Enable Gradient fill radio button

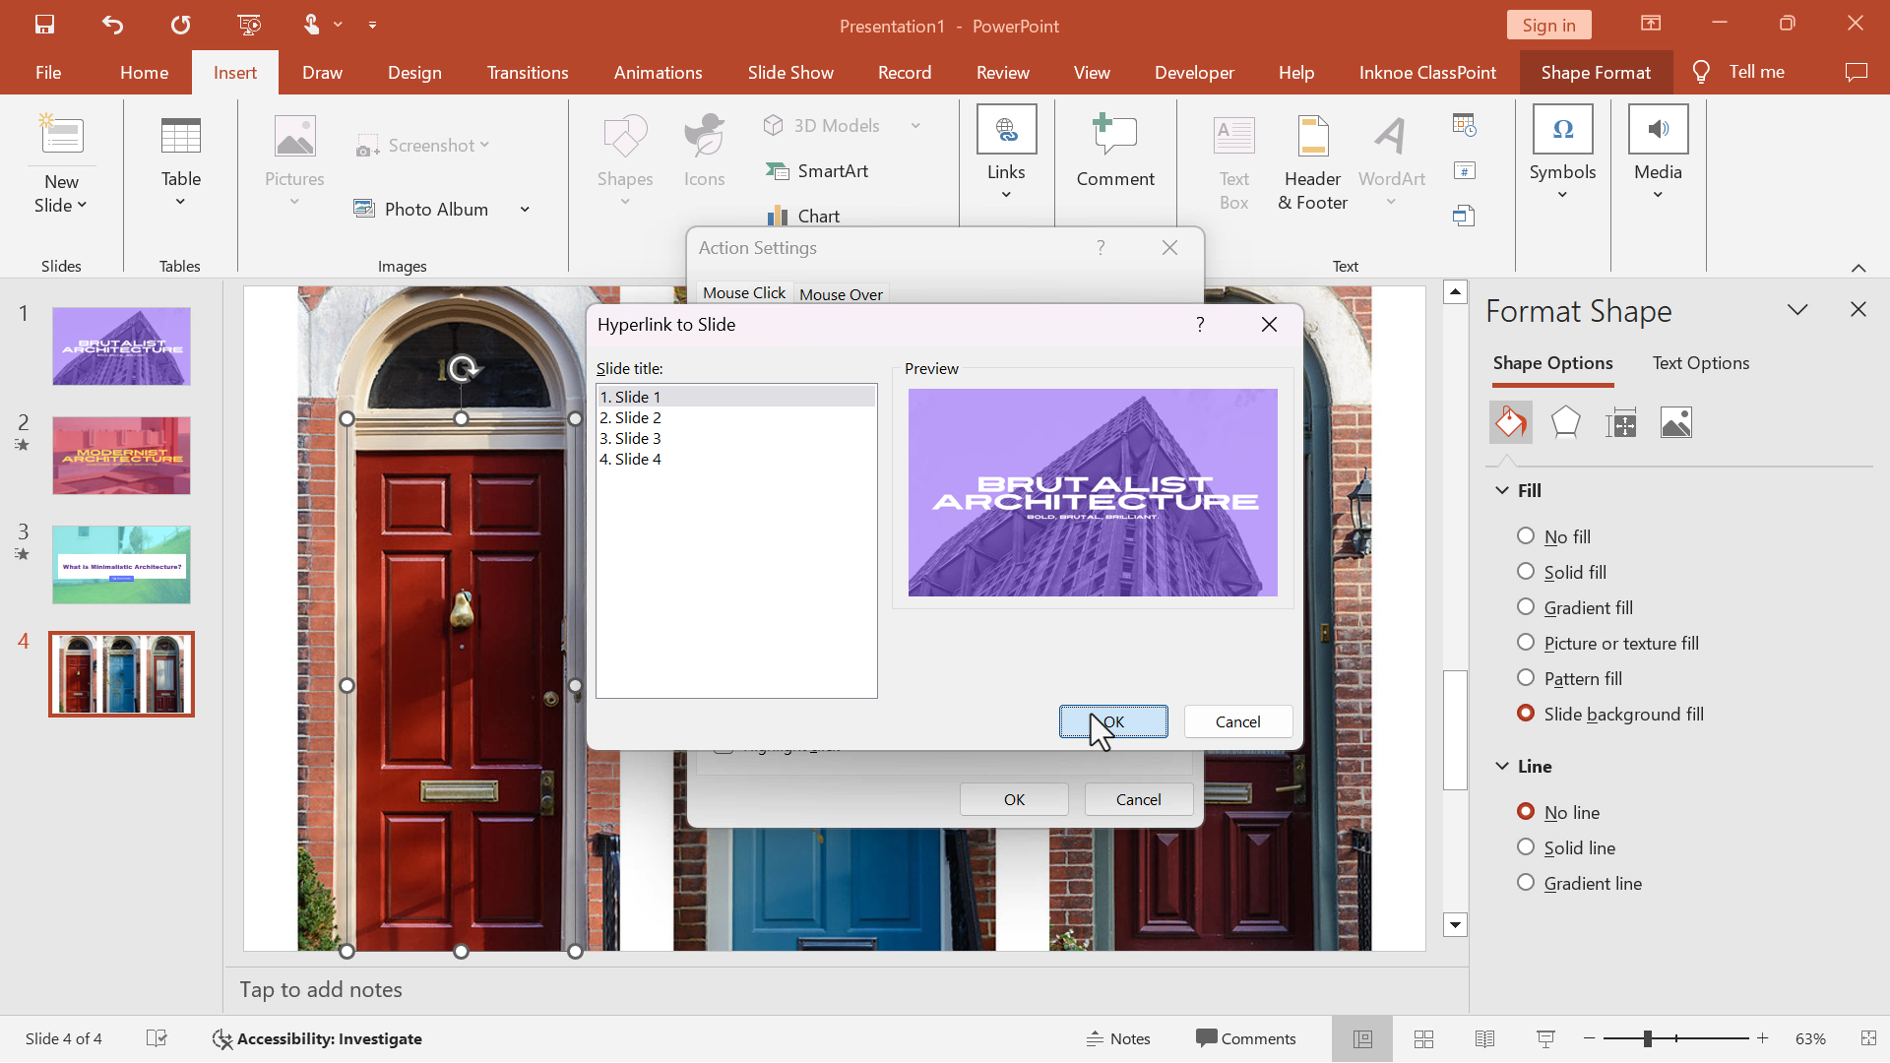(x=1525, y=606)
